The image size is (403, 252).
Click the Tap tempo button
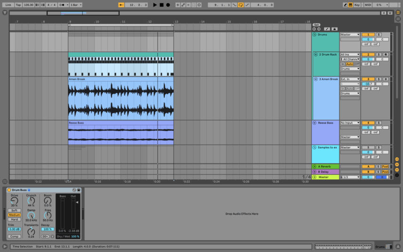pyautogui.click(x=18, y=5)
